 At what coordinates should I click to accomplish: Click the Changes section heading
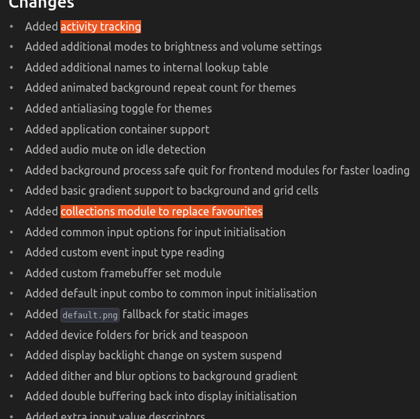[41, 4]
